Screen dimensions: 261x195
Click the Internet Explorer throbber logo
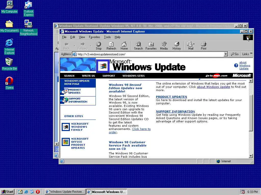tap(248, 38)
